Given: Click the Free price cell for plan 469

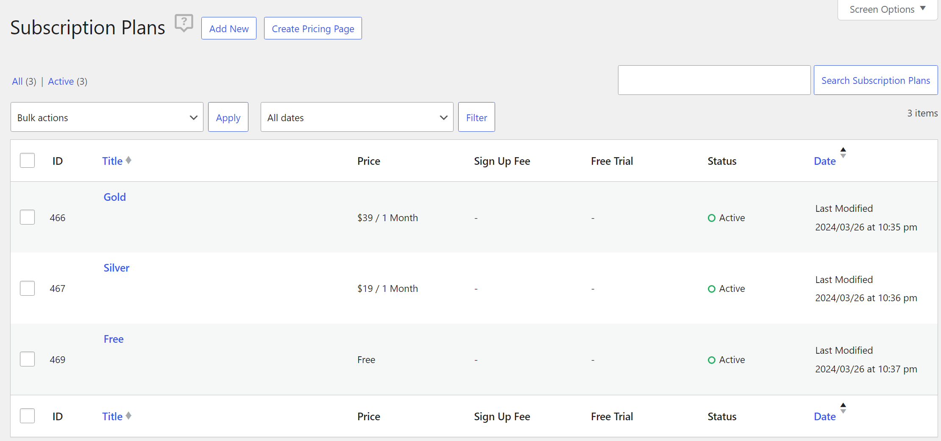Looking at the screenshot, I should tap(366, 360).
